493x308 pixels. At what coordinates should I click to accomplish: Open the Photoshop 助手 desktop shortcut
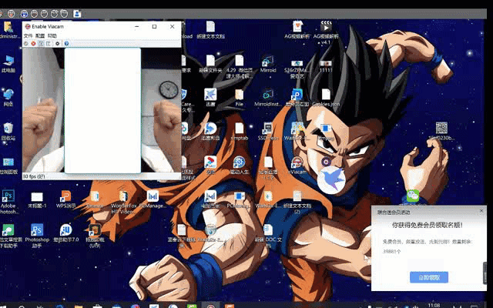(37, 236)
